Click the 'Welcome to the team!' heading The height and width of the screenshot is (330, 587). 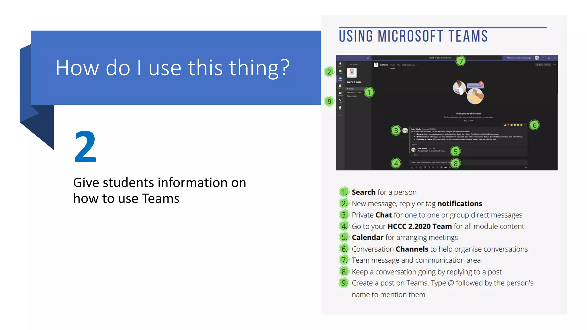468,114
